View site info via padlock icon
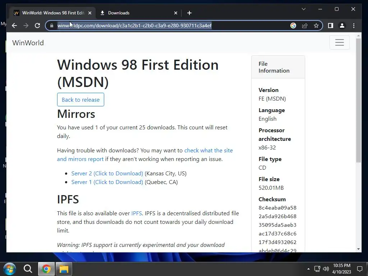 coord(52,26)
